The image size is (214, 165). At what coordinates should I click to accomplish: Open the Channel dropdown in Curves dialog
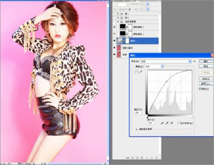[154, 66]
